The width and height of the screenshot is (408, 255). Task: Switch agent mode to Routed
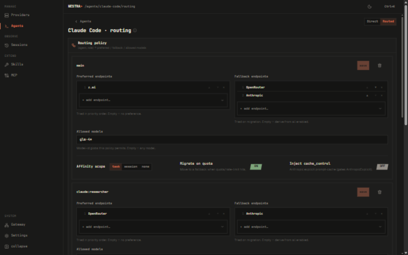[x=388, y=22]
